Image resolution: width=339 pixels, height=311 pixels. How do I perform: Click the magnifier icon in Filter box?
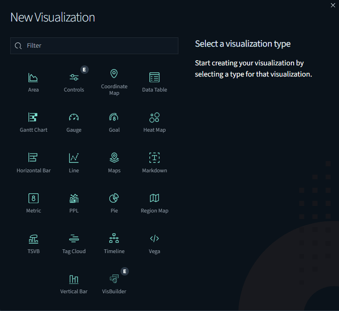coord(18,46)
